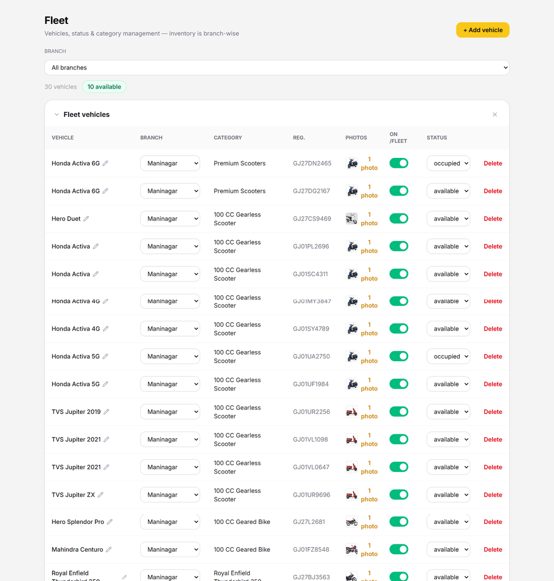The image size is (554, 581).
Task: Click the 10 available badge
Action: point(104,87)
